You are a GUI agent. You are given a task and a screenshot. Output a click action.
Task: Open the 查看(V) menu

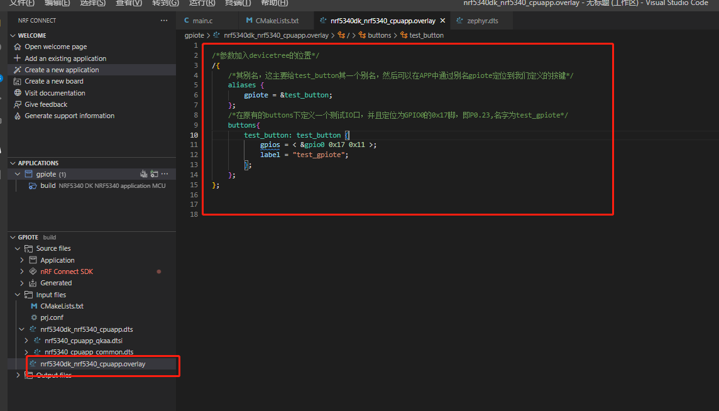click(x=128, y=3)
